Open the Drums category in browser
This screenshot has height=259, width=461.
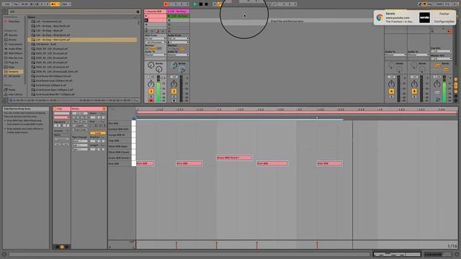click(x=12, y=40)
